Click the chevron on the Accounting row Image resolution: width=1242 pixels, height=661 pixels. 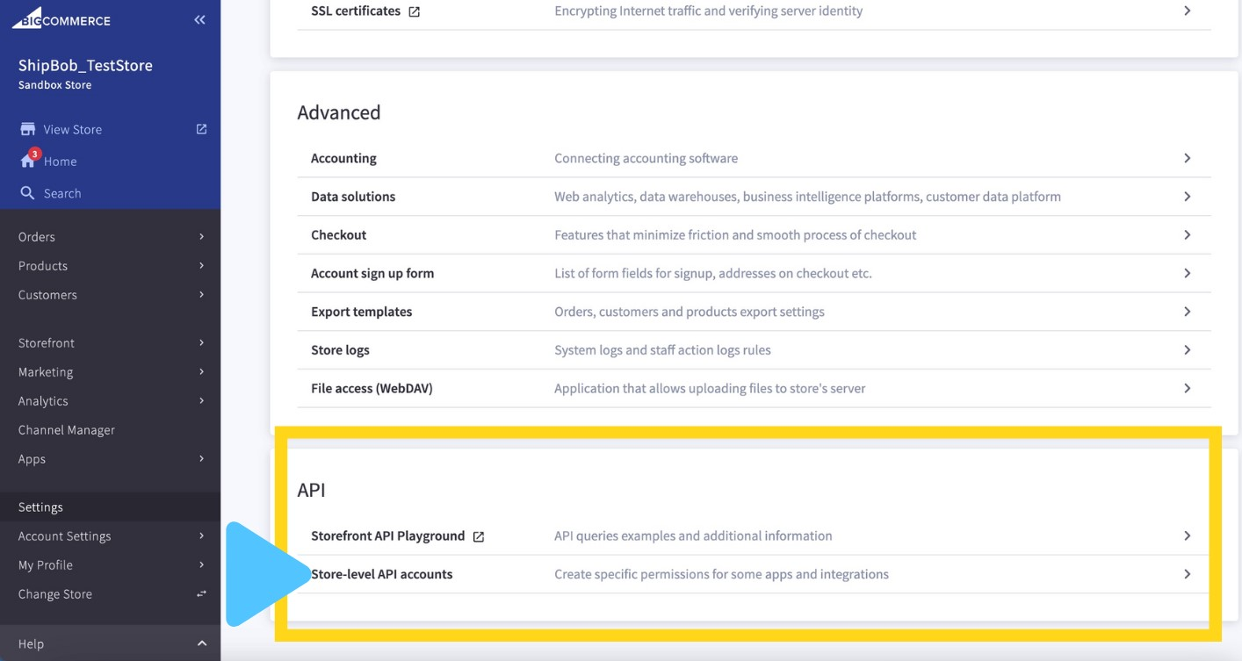click(x=1187, y=158)
